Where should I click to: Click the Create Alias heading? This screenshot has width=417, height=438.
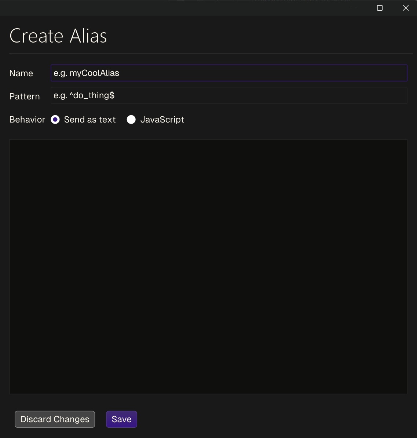[x=58, y=35]
